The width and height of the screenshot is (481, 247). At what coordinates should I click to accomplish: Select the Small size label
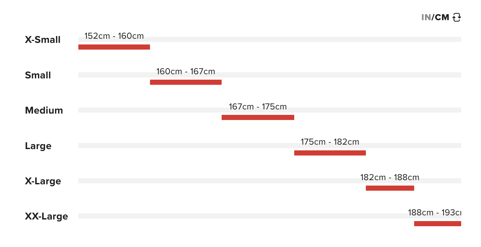point(38,75)
